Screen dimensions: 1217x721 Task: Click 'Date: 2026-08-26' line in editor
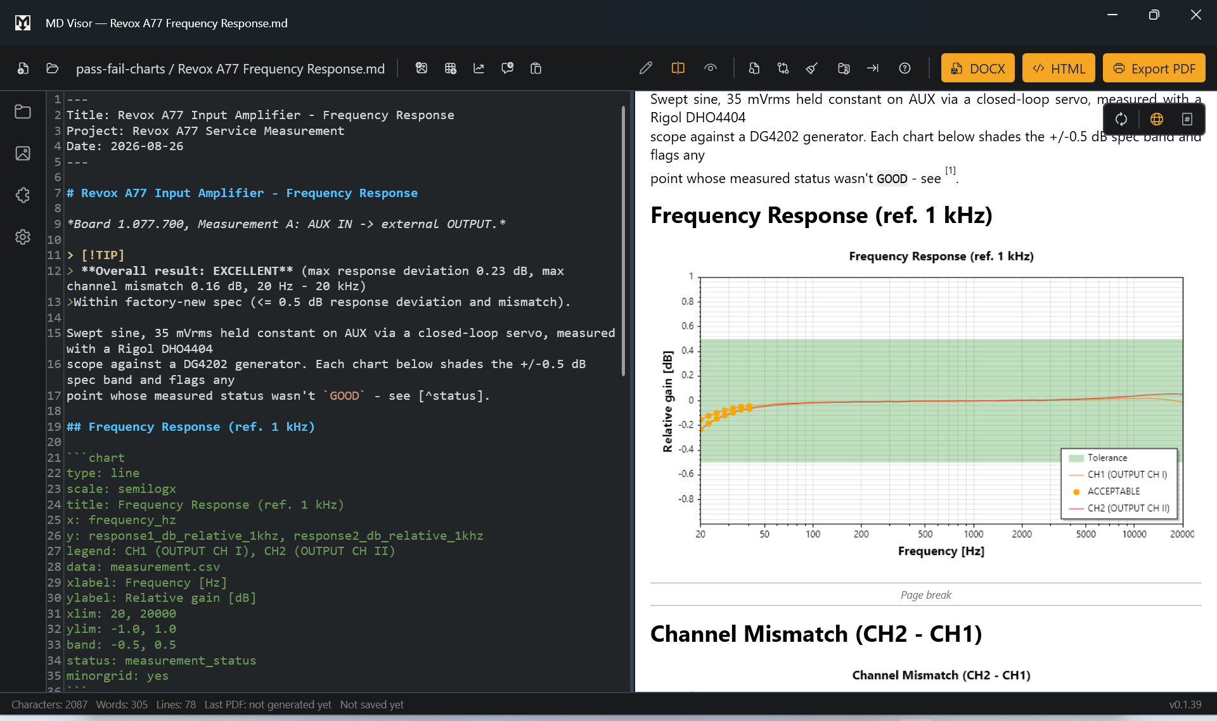[125, 146]
